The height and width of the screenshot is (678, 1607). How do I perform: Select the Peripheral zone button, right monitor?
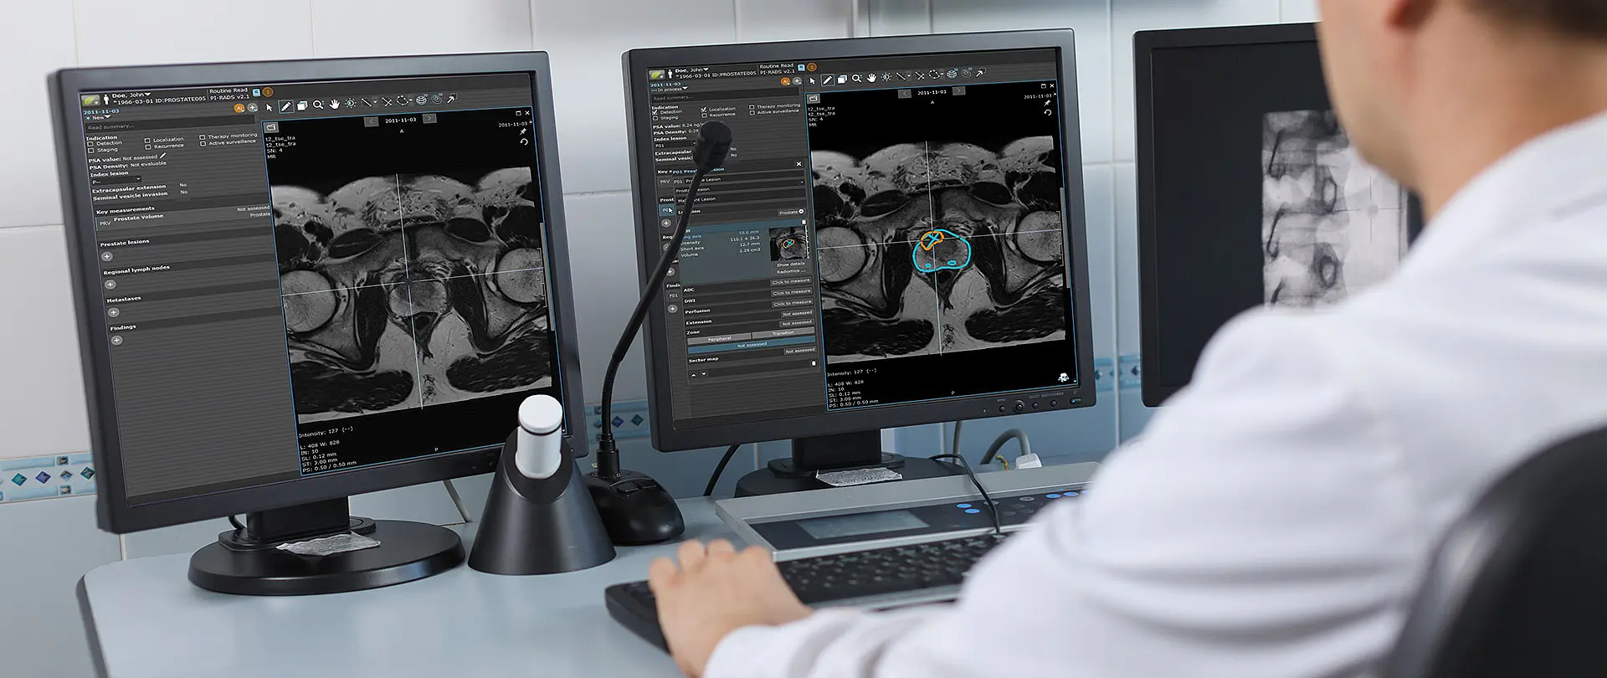pos(719,339)
